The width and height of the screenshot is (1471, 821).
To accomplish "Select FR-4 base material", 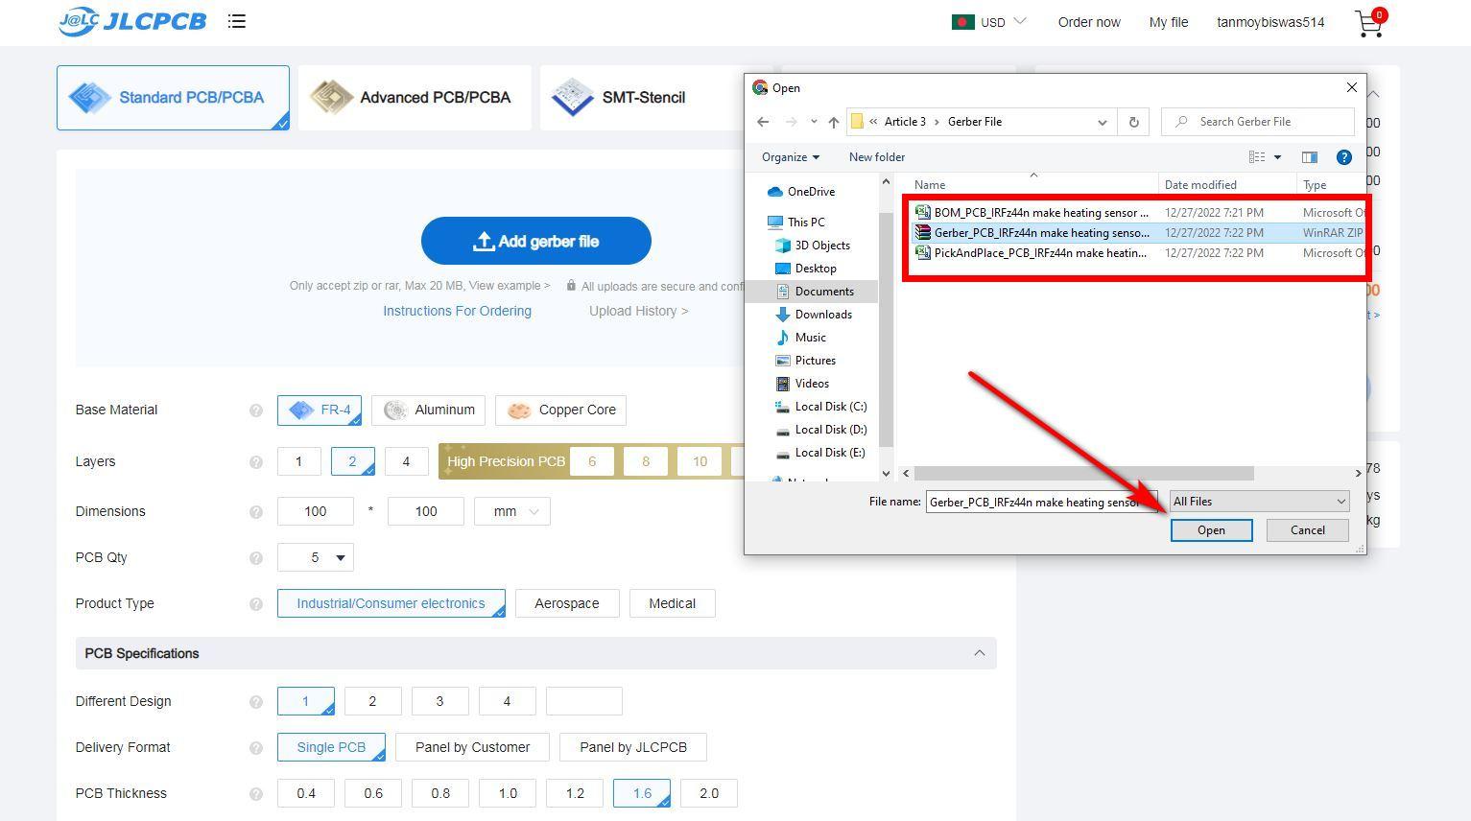I will pyautogui.click(x=320, y=410).
